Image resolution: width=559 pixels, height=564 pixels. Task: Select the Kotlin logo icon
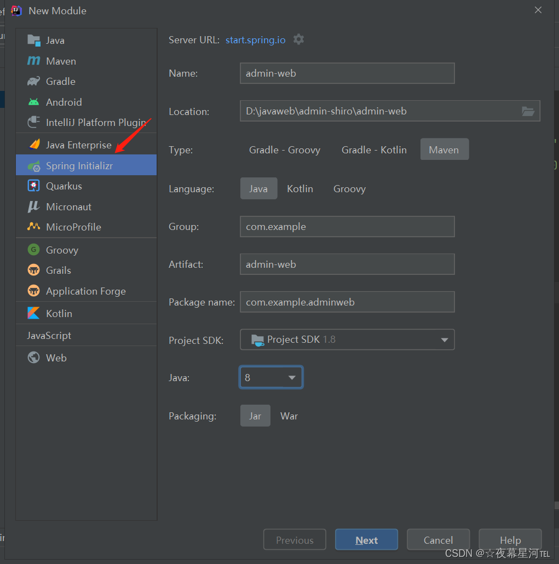(x=34, y=313)
